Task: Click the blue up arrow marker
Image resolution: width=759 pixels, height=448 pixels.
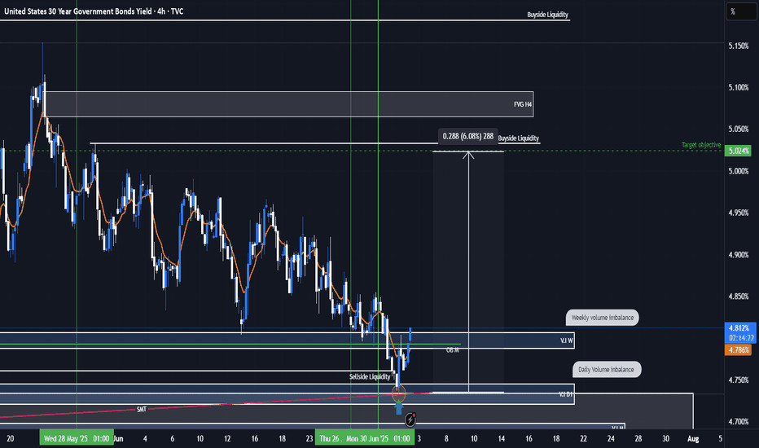Action: (x=399, y=409)
